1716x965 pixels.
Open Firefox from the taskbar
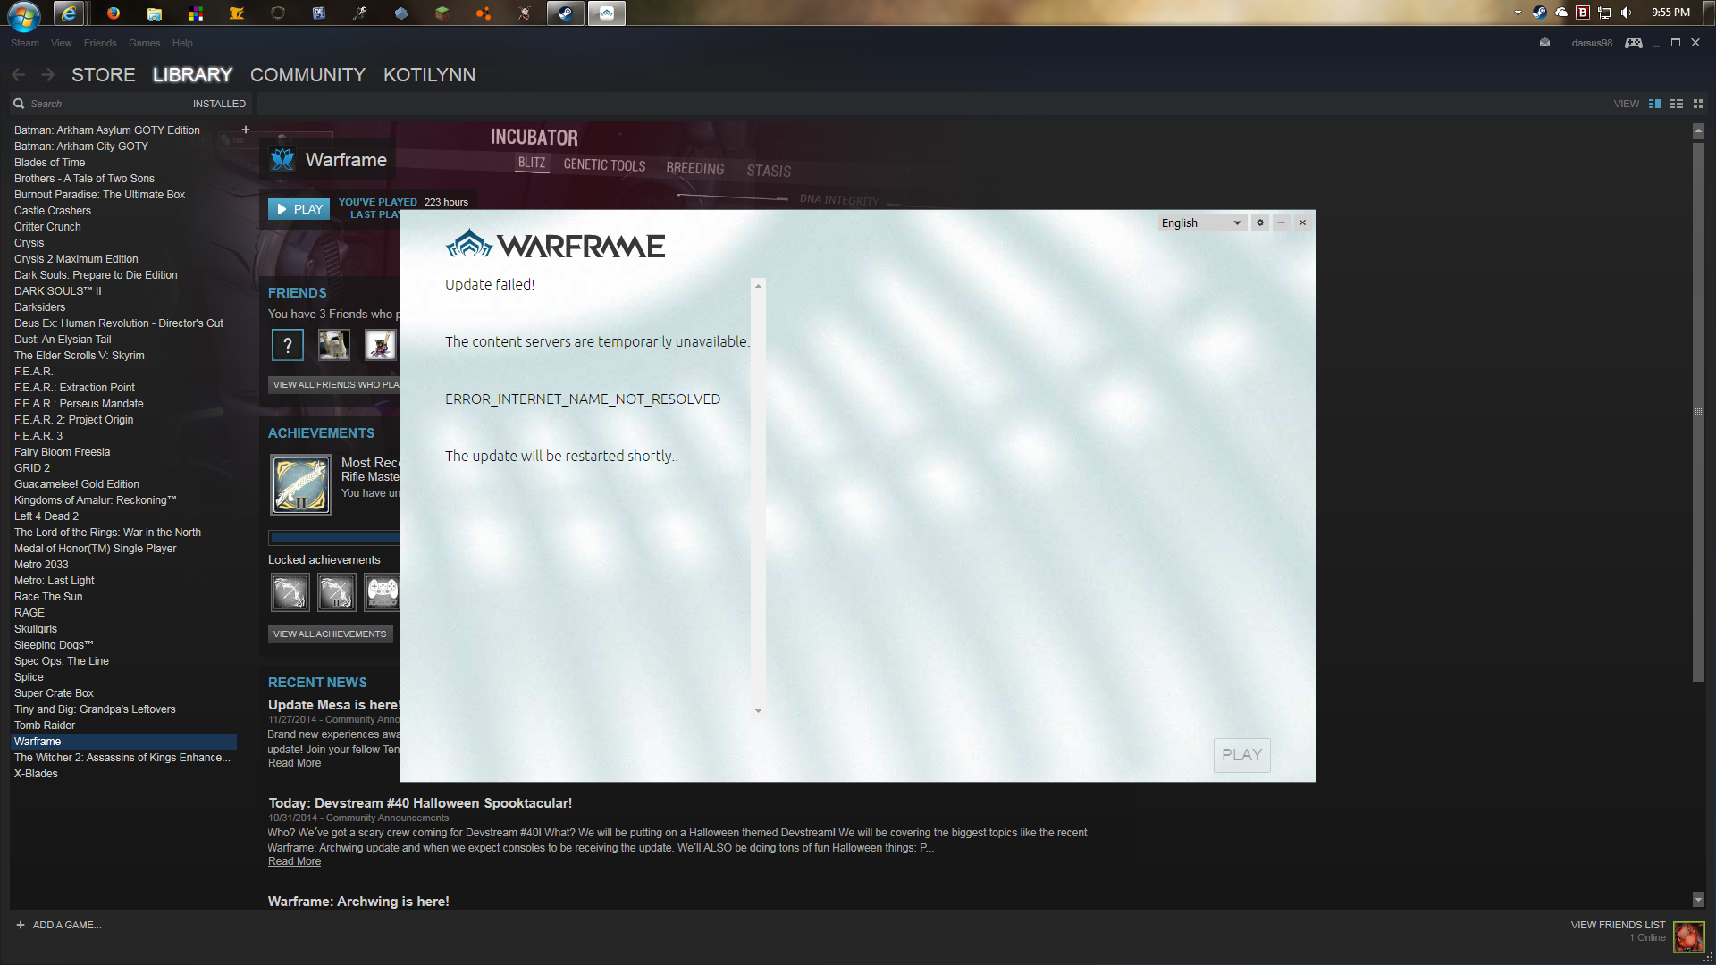point(114,13)
